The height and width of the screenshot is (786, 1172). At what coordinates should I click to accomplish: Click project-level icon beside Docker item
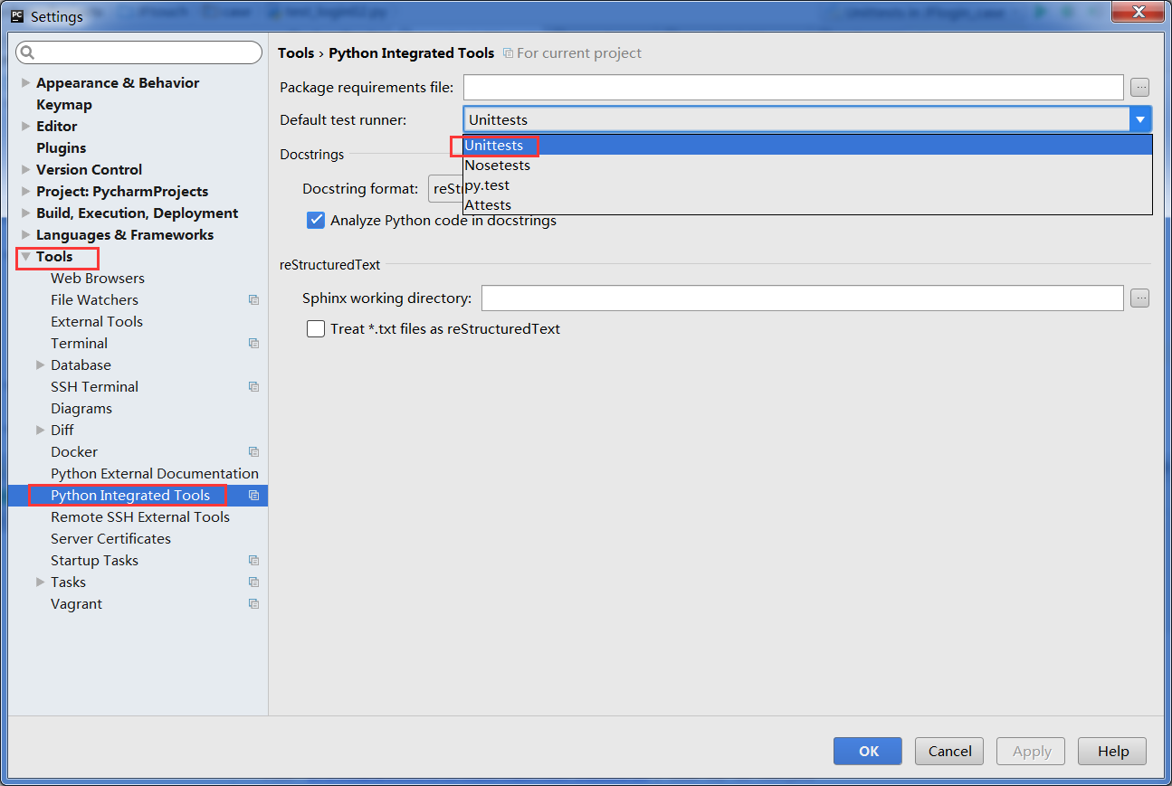pyautogui.click(x=254, y=452)
